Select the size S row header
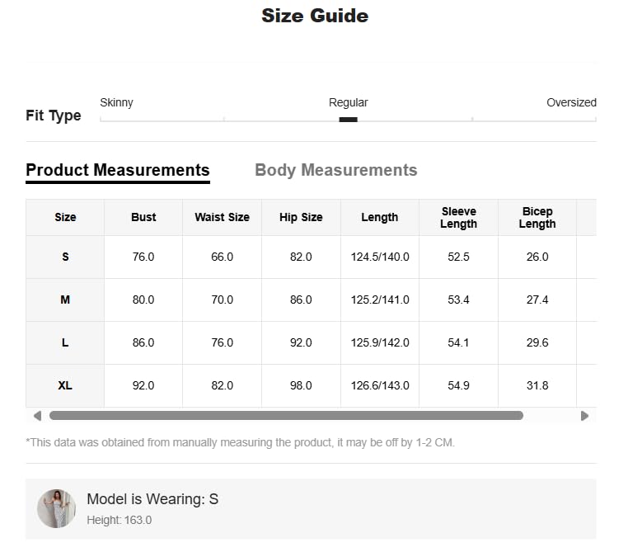 tap(65, 257)
